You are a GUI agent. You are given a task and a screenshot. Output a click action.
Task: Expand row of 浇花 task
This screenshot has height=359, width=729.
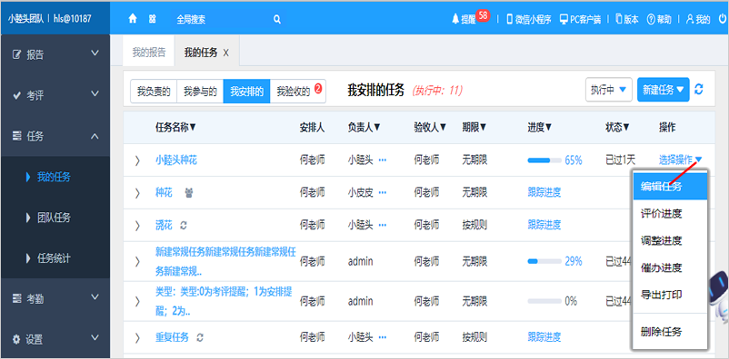[137, 226]
